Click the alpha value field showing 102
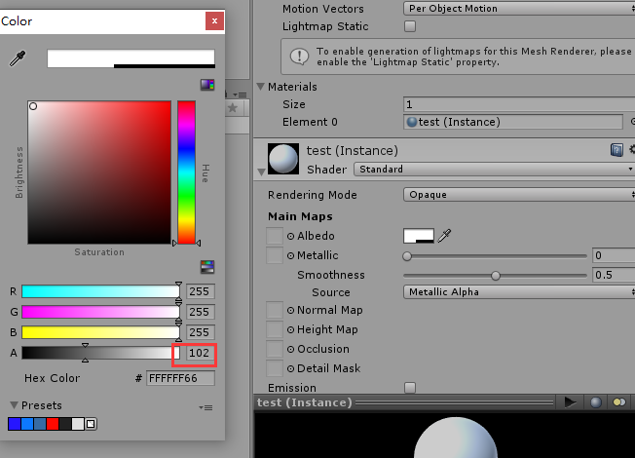The width and height of the screenshot is (635, 458). pos(201,353)
